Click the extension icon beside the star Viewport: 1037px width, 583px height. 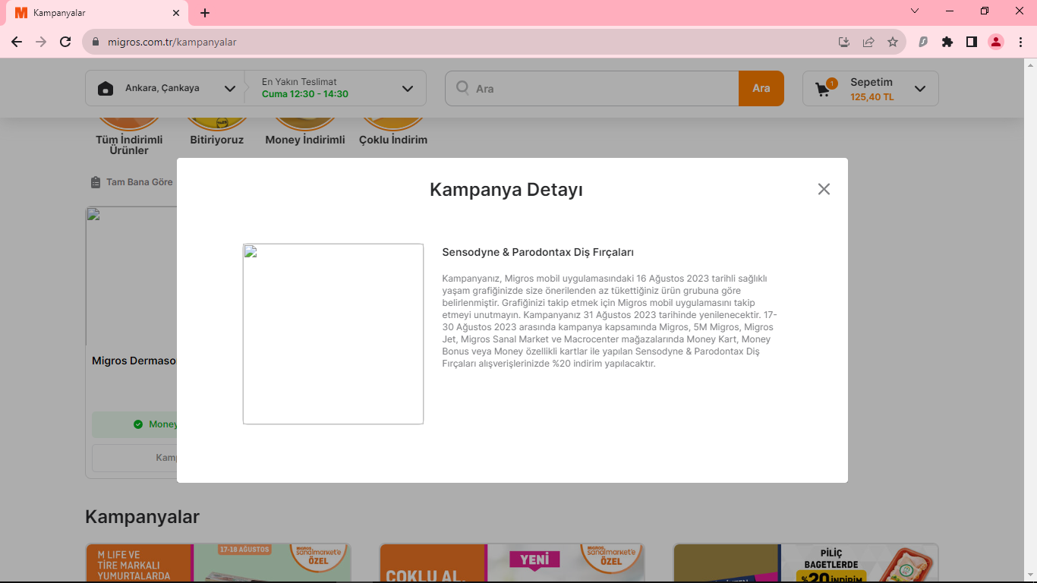[x=923, y=42]
